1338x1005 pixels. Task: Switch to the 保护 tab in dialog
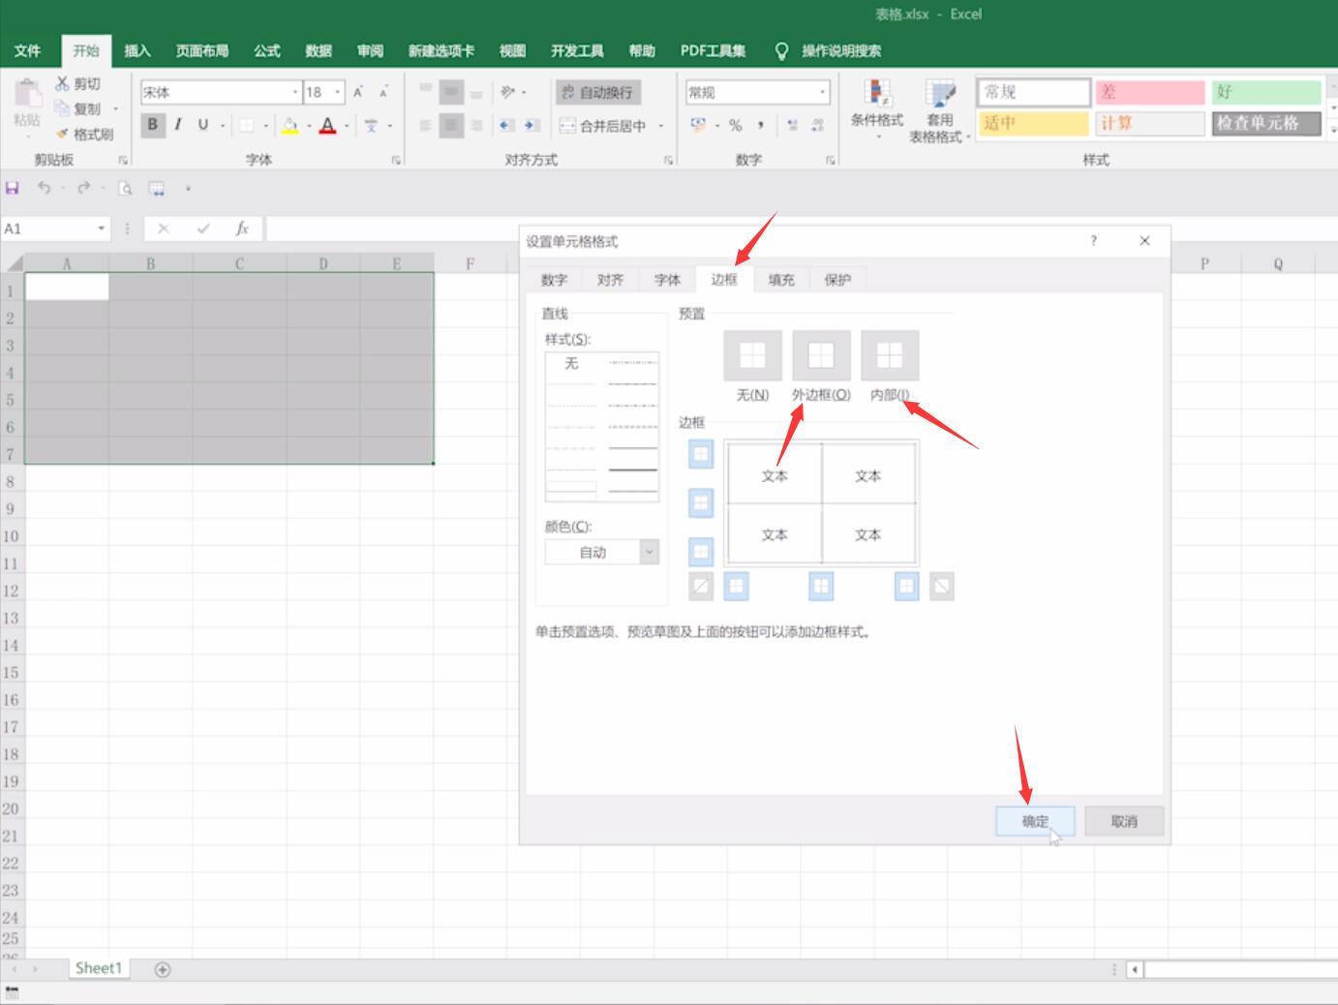point(837,280)
